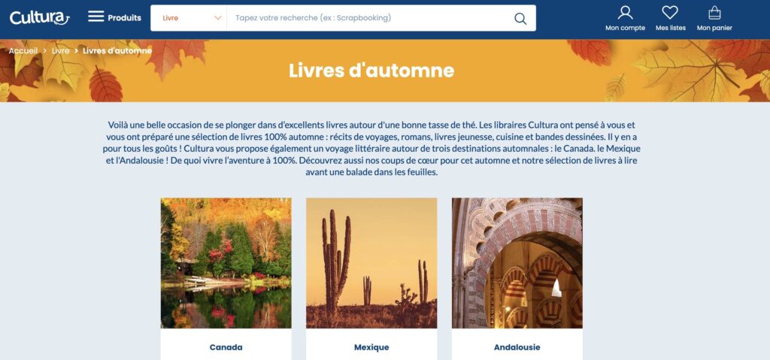770x360 pixels.
Task: Select the Andalousie arches image
Action: click(517, 263)
